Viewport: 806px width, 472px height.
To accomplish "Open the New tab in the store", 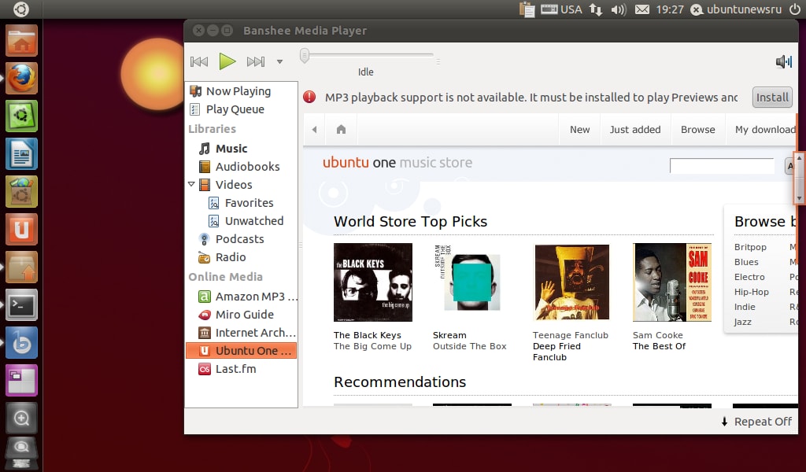I will pyautogui.click(x=580, y=130).
